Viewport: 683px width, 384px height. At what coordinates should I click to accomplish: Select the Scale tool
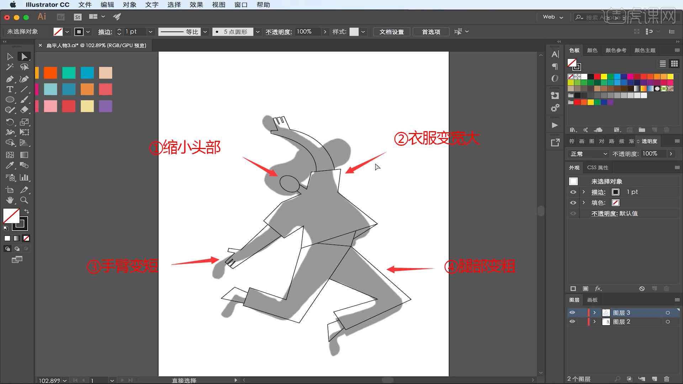pyautogui.click(x=25, y=122)
